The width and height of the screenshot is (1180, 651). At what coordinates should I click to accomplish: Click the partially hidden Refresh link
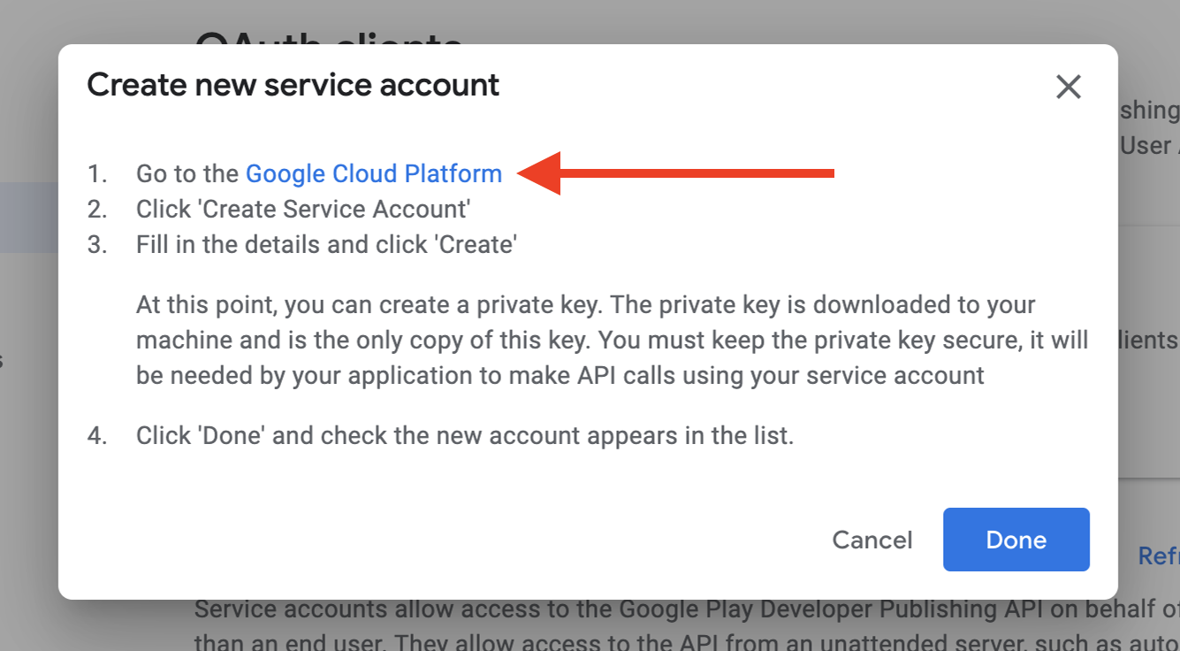coord(1158,555)
